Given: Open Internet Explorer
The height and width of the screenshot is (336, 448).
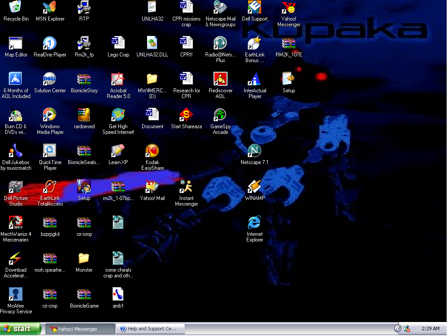Looking at the screenshot, I should click(x=254, y=222).
